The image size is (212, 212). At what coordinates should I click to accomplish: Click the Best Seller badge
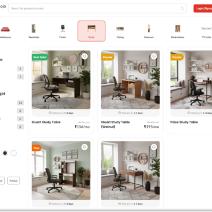40,57
